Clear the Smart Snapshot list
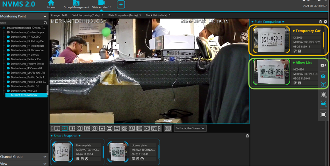 point(247,136)
